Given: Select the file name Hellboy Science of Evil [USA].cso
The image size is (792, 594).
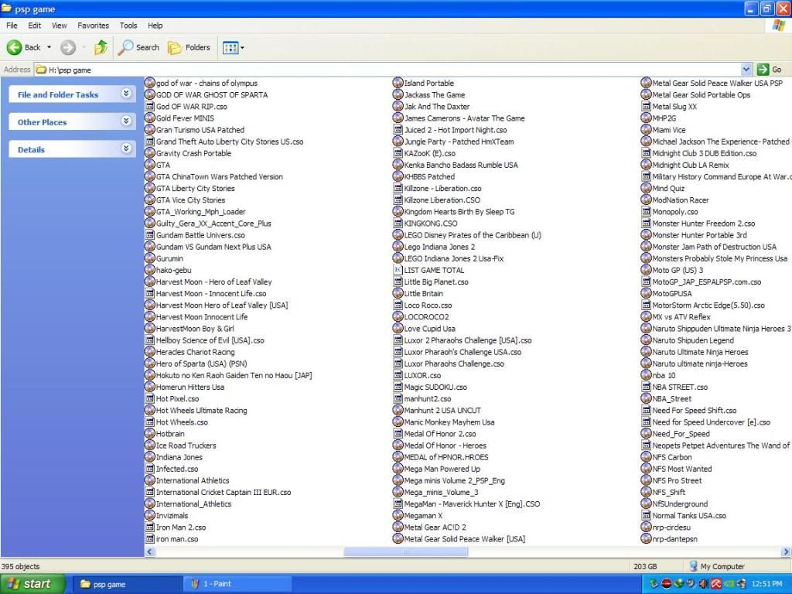Looking at the screenshot, I should click(210, 340).
